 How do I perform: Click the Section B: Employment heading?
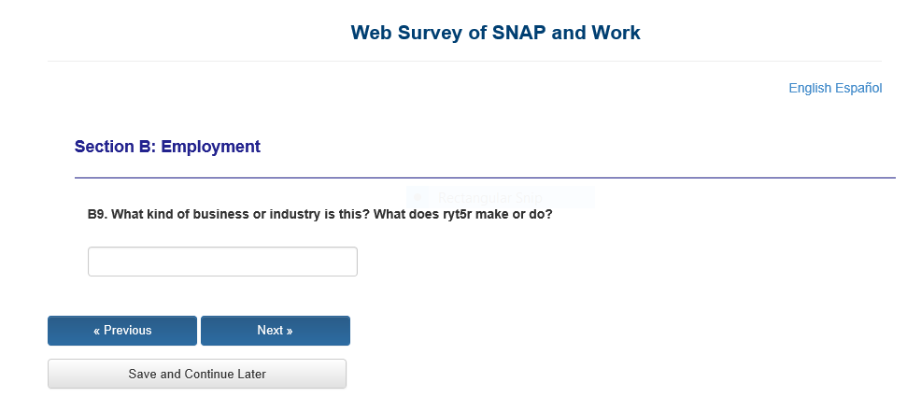[x=167, y=147]
